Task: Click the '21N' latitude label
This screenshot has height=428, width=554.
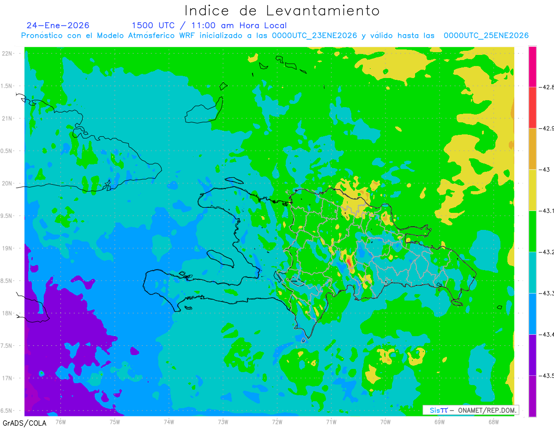Action: point(7,119)
